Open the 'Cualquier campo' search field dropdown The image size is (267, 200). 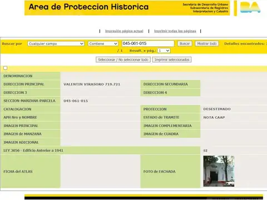56,44
